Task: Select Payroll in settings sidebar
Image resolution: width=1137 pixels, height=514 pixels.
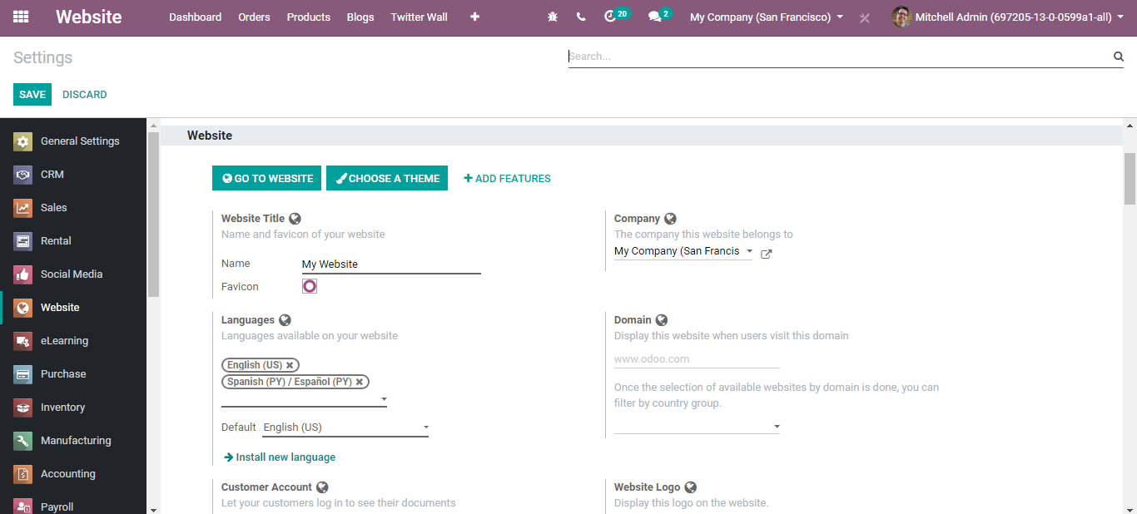Action: (73, 506)
